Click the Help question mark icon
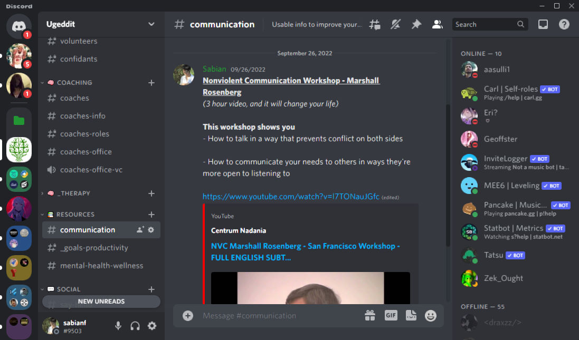The width and height of the screenshot is (579, 340). point(564,24)
